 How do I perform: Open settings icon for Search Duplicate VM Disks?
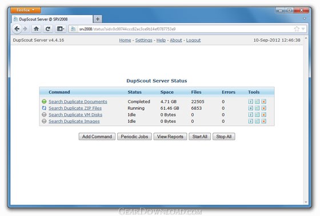257,114
